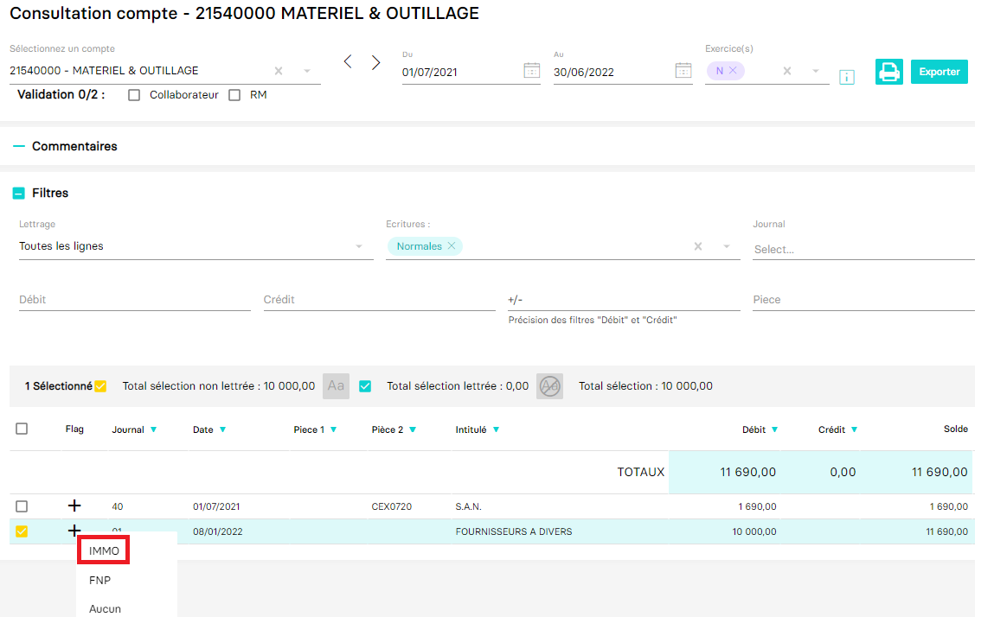Open the Lettrage Toutes les lignes dropdown

point(196,246)
